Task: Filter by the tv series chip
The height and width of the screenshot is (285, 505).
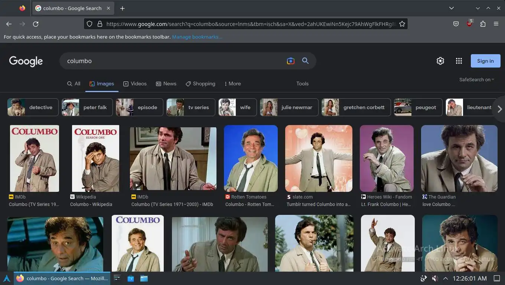Action: click(x=191, y=107)
